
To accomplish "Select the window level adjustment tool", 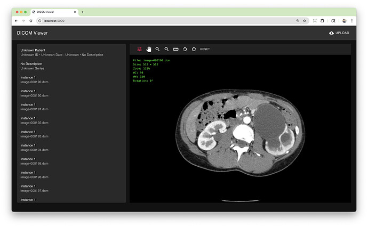I will (x=139, y=49).
